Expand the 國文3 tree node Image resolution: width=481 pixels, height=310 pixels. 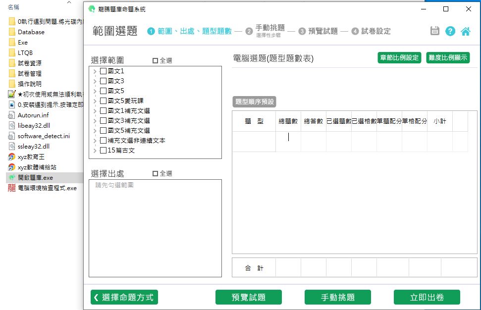point(95,81)
